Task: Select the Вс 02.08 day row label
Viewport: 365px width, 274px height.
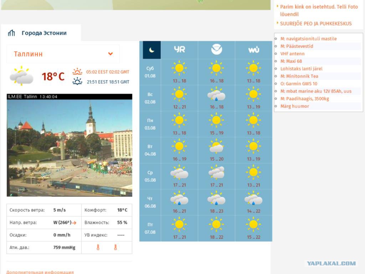Action: pyautogui.click(x=150, y=98)
